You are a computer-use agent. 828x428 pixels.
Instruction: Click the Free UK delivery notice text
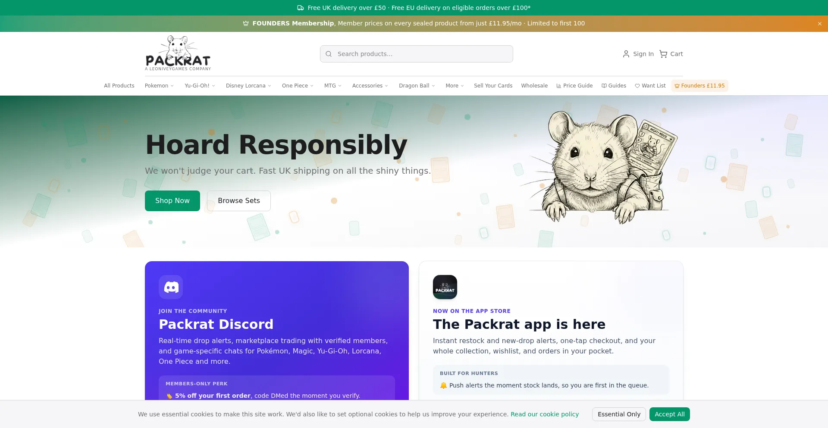pos(419,8)
